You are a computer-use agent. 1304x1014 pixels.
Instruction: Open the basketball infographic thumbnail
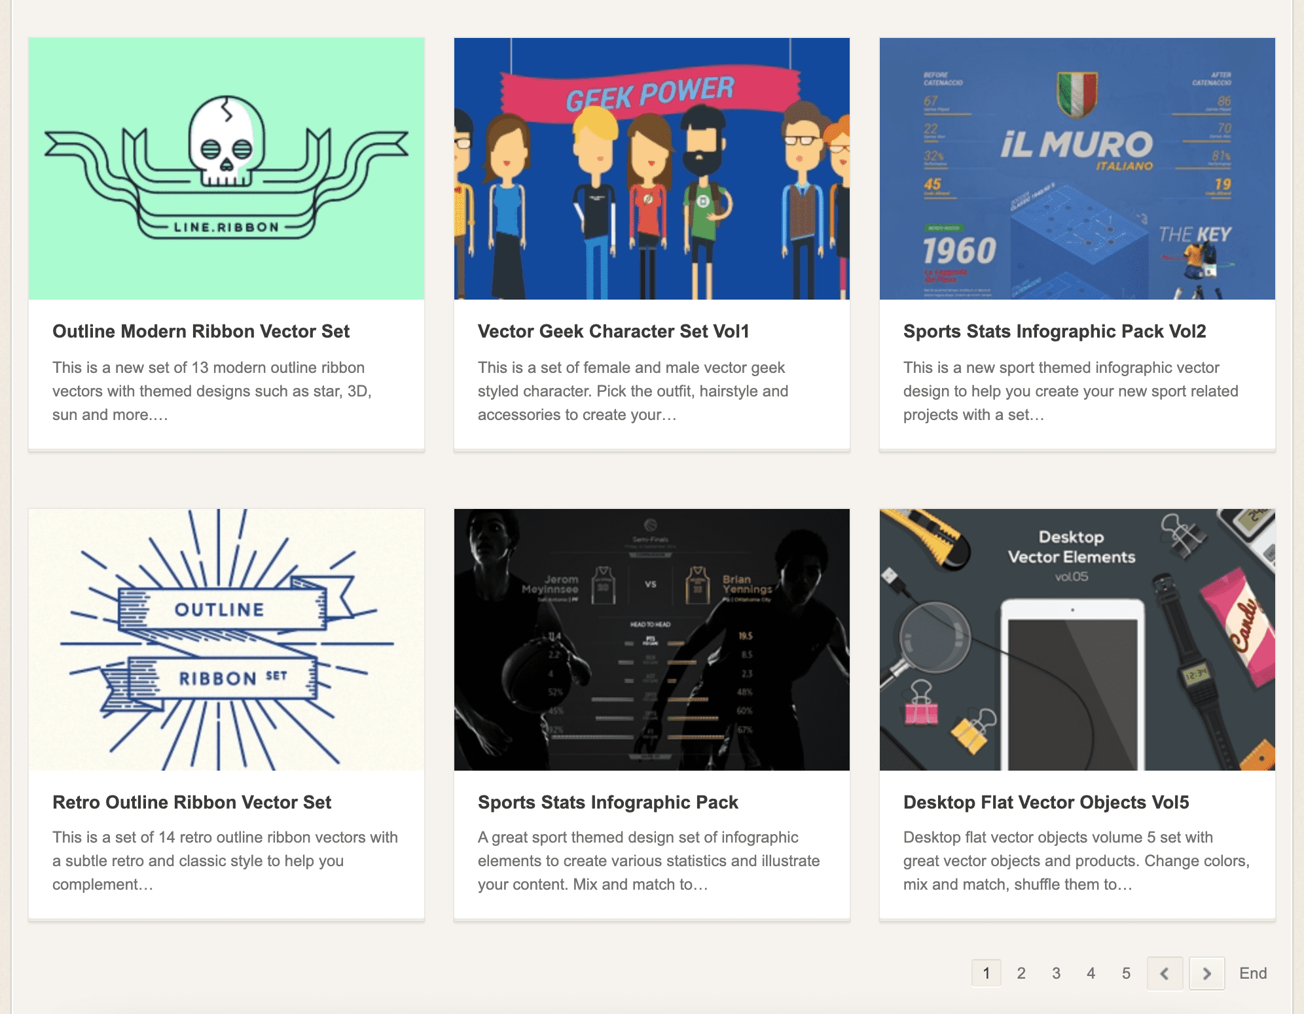click(x=651, y=639)
